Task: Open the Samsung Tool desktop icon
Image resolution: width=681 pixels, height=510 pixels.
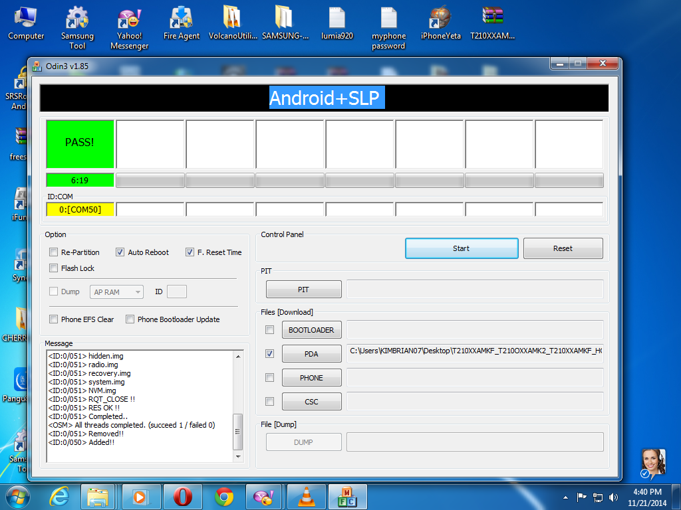Action: [77, 19]
